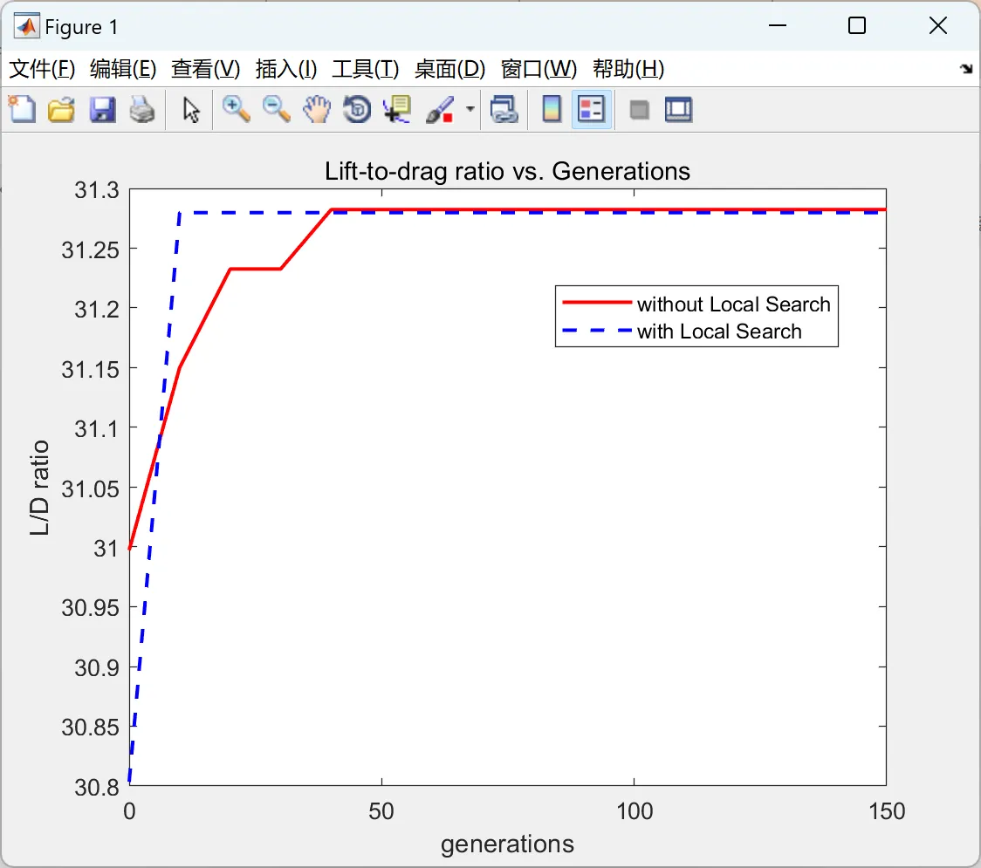981x868 pixels.
Task: Maximize the Figure 1 window
Action: tap(857, 25)
